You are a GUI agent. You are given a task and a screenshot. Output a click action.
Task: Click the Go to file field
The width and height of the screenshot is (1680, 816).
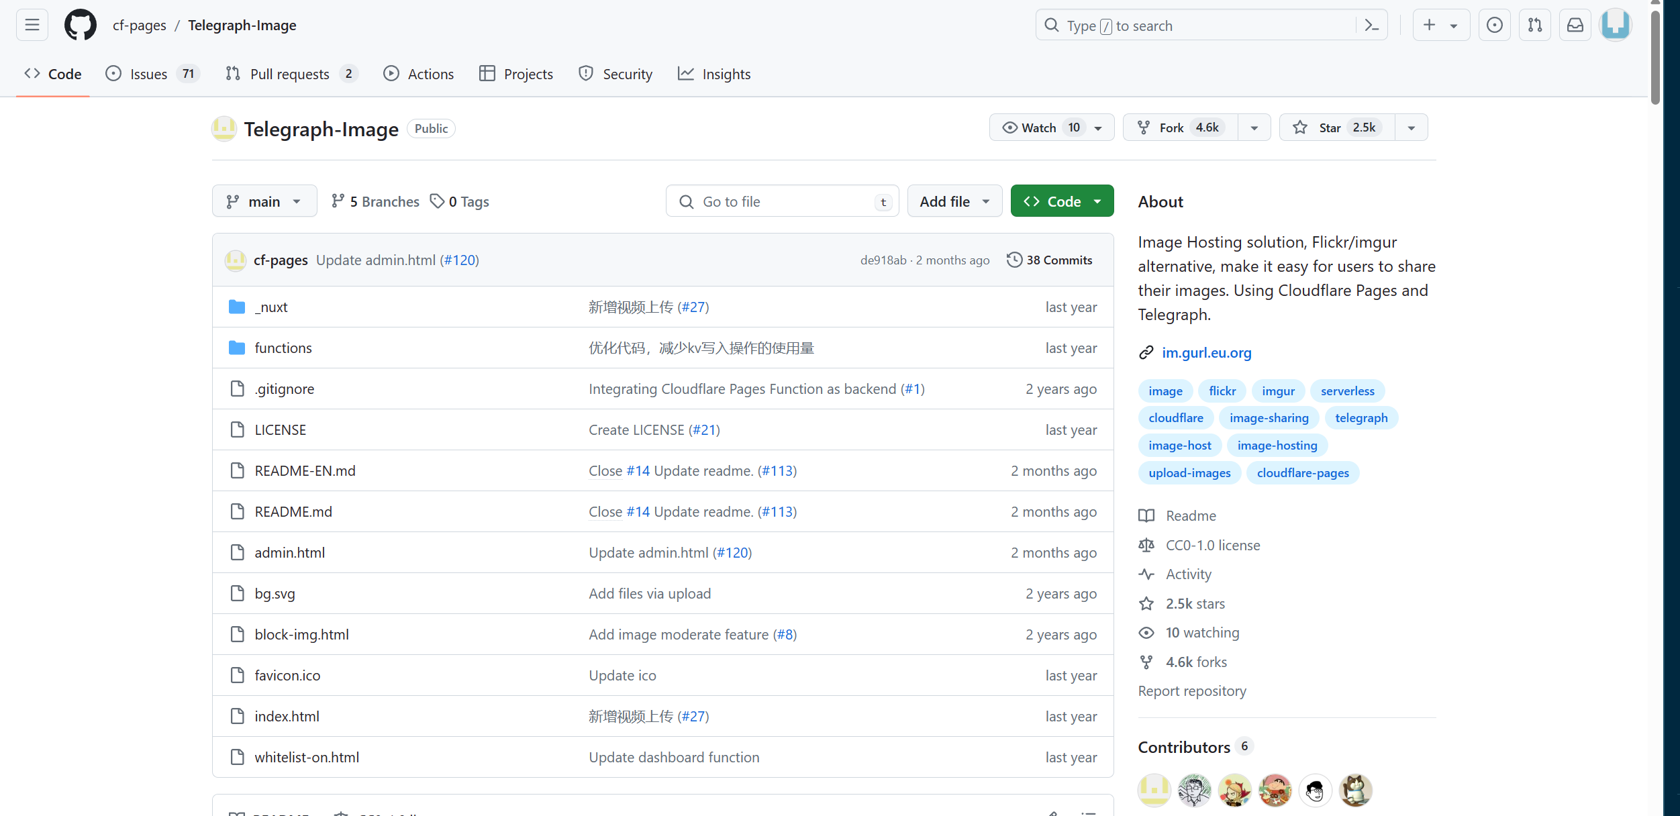(782, 201)
